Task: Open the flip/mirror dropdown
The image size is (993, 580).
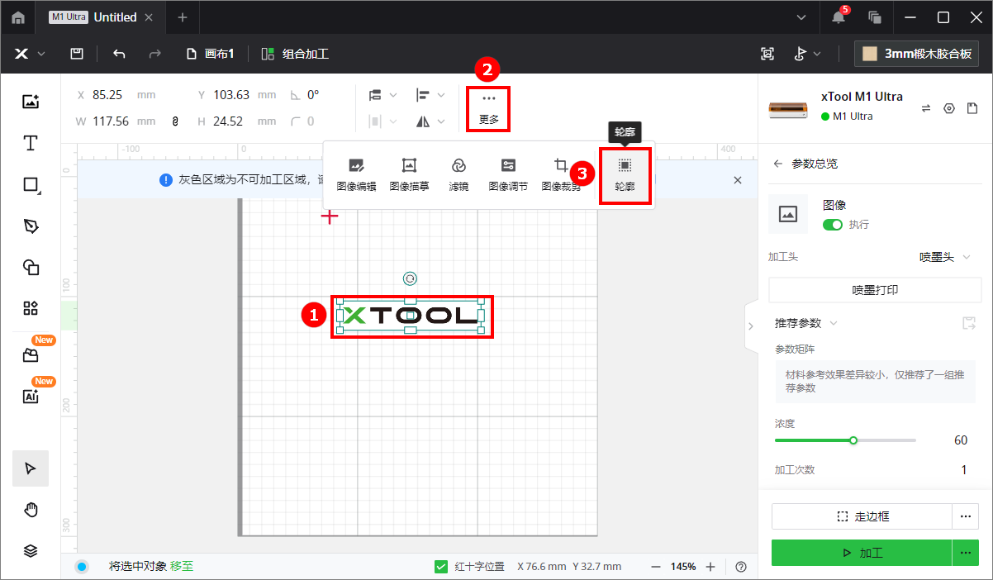Action: 430,121
